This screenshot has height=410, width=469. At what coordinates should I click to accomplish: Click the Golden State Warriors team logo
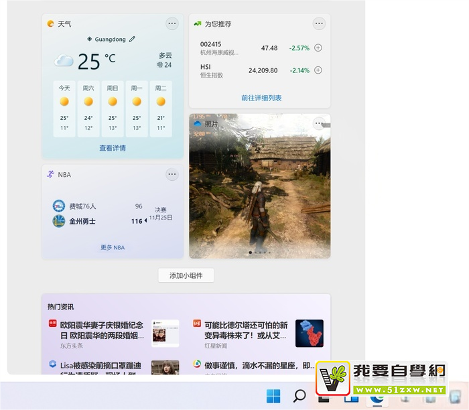click(59, 221)
